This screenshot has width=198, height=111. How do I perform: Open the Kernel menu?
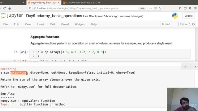(65, 24)
